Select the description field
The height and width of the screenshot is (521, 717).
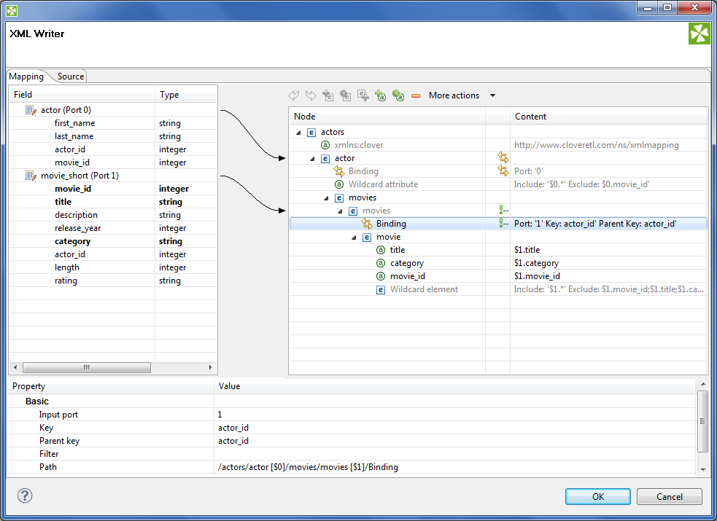pyautogui.click(x=76, y=215)
